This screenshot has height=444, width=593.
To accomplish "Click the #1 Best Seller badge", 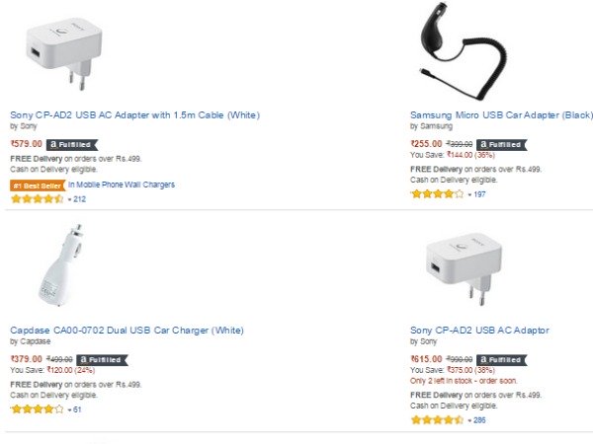I will click(x=38, y=185).
